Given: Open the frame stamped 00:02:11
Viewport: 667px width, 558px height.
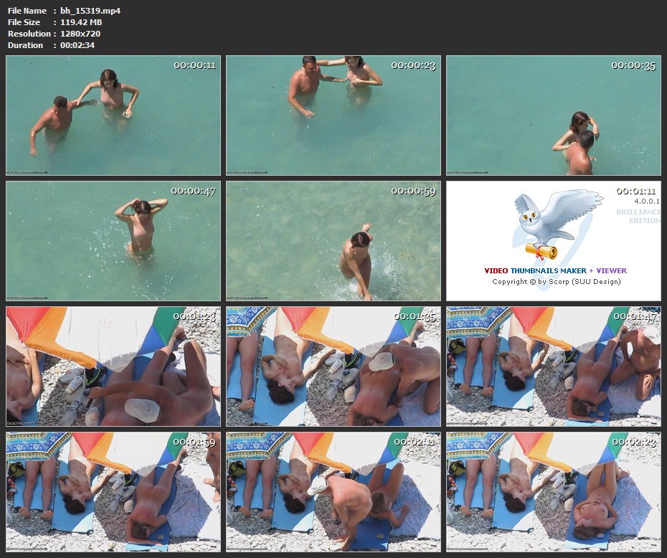Looking at the screenshot, I should 333,491.
